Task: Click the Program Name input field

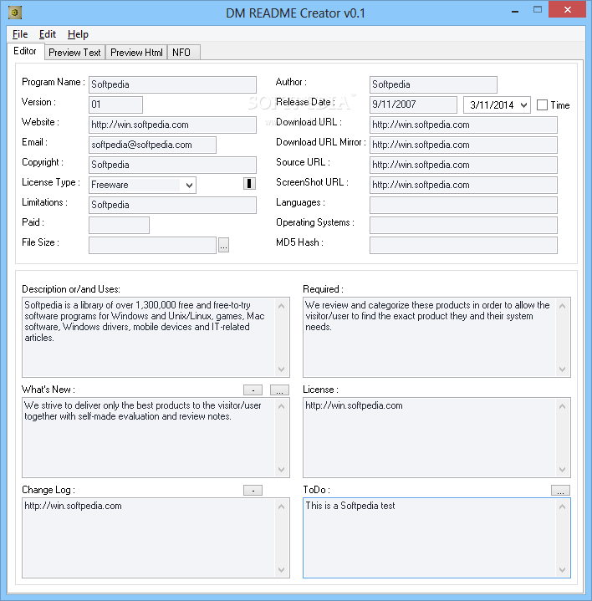Action: click(x=172, y=84)
